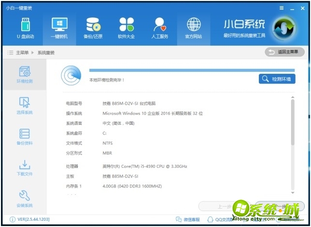Image resolution: width=311 pixels, height=227 pixels.
Task: Click VER[2.5.44.1203] version text
Action: (x=33, y=219)
